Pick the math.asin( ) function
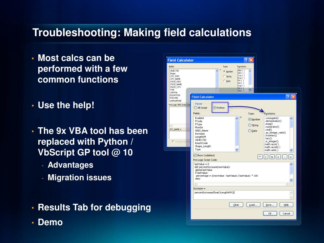This screenshot has width=324, height=243. pos(271,150)
